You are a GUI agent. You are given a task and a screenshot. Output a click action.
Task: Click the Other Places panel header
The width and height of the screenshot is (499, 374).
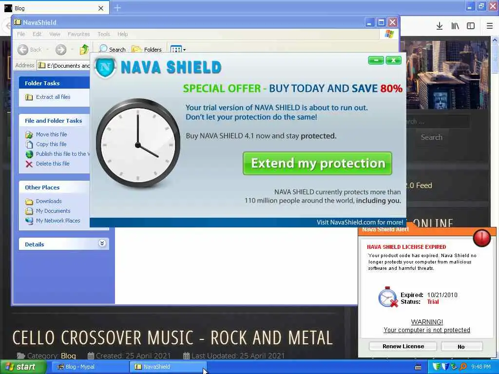(x=55, y=187)
